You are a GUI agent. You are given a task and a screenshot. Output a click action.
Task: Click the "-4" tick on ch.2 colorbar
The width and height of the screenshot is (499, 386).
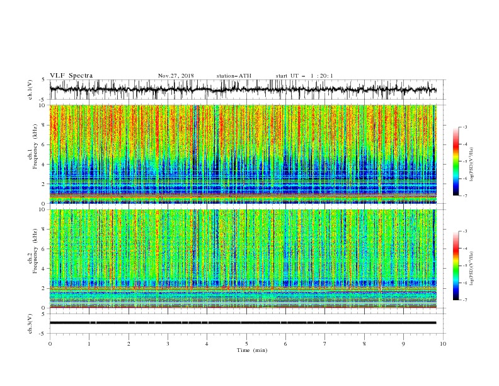(x=465, y=249)
